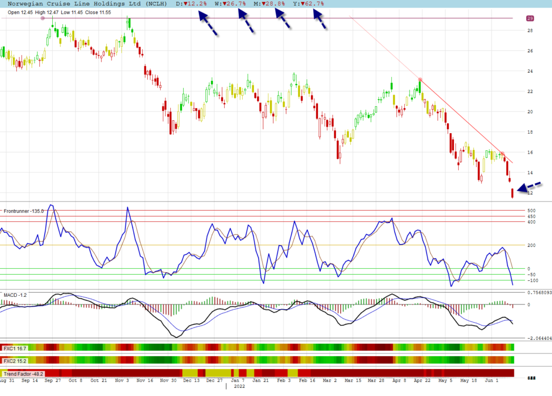The image size is (552, 396).
Task: Click the Norwegian Cruise Line Holdings Ltd (NCLH) title
Action: (x=87, y=4)
